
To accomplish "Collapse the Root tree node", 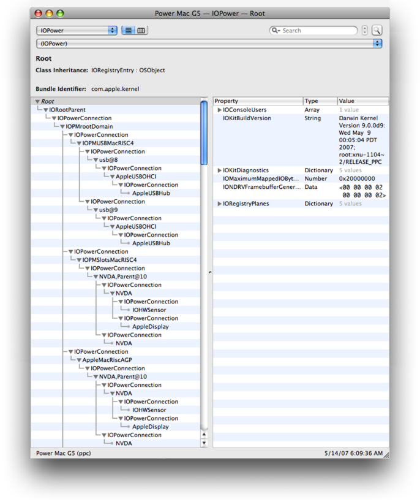I will [x=37, y=102].
